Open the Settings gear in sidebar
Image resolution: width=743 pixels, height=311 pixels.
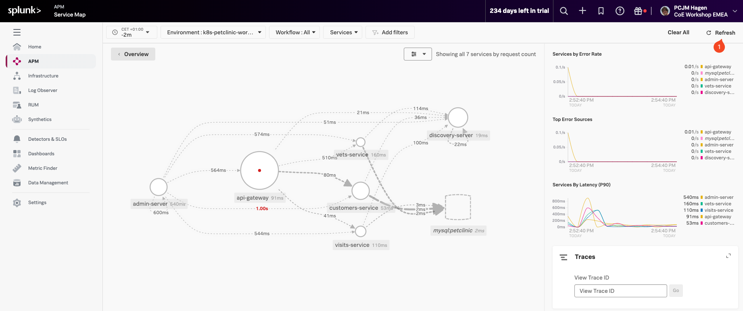[17, 202]
